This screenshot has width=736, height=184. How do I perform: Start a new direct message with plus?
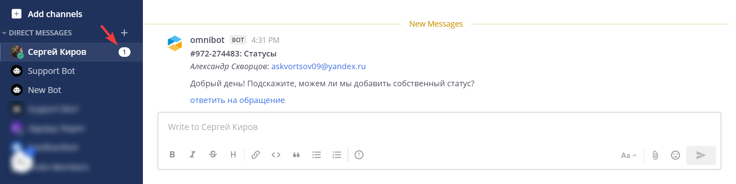[124, 33]
